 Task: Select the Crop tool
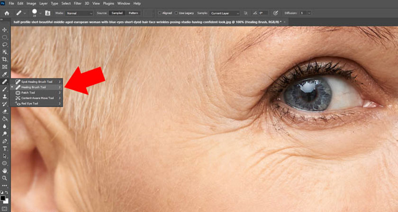5,59
